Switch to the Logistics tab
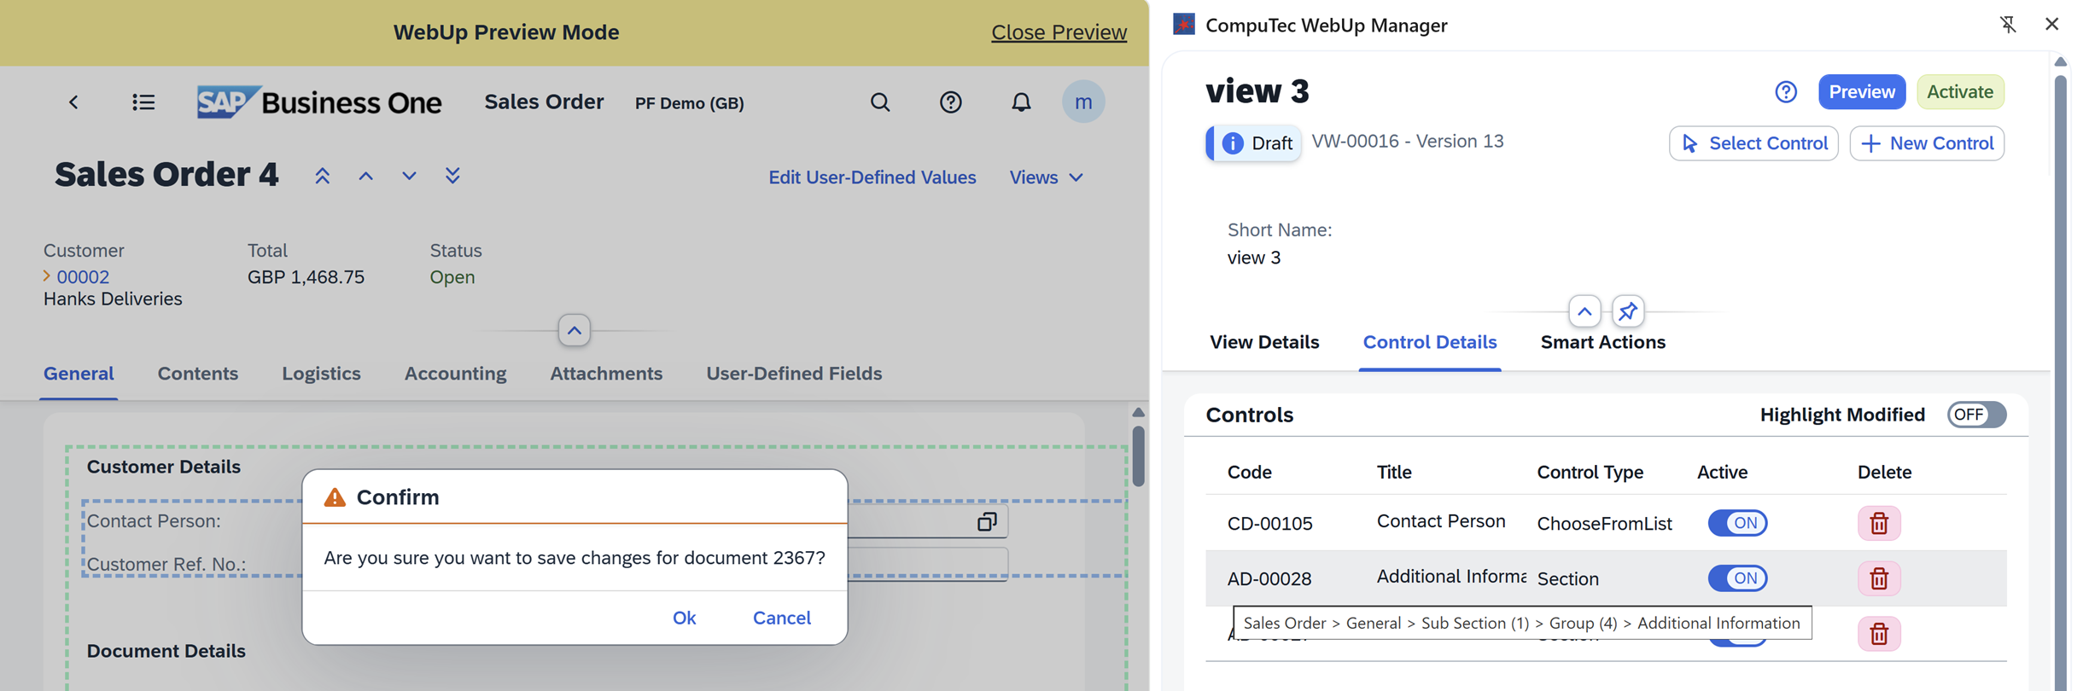This screenshot has height=691, width=2083. 322,374
